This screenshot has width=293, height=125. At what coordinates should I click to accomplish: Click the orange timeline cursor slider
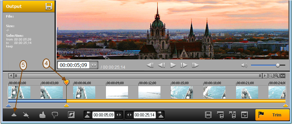point(66,82)
